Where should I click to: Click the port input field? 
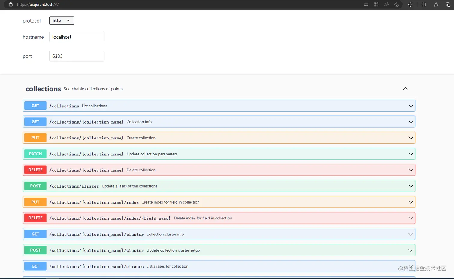77,56
